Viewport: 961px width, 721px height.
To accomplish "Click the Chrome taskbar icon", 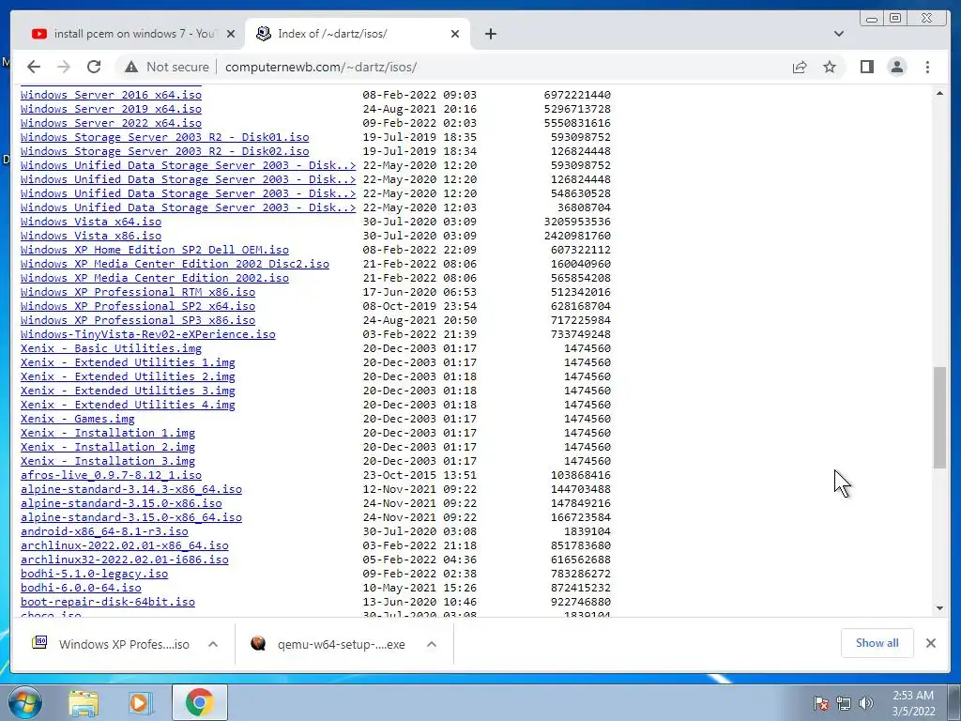I will 200,702.
